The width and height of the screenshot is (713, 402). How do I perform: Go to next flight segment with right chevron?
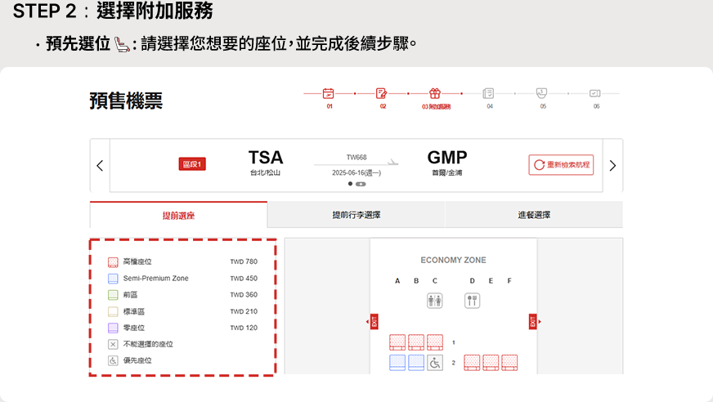point(612,166)
